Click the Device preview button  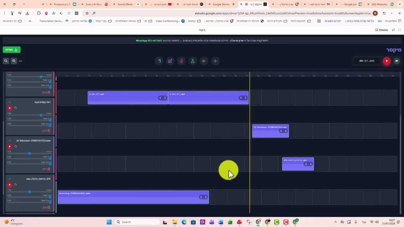382,30
